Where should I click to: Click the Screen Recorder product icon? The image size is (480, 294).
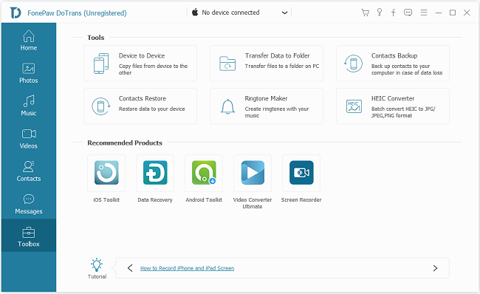pyautogui.click(x=301, y=173)
